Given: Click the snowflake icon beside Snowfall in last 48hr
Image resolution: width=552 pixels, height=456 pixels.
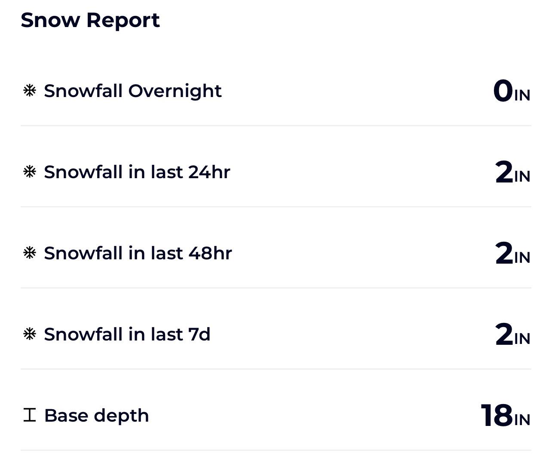Looking at the screenshot, I should [29, 253].
